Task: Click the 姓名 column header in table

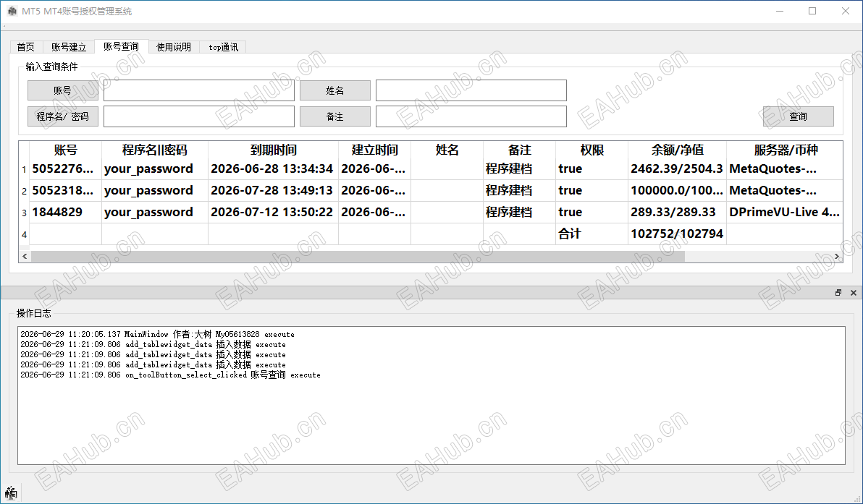Action: 447,150
